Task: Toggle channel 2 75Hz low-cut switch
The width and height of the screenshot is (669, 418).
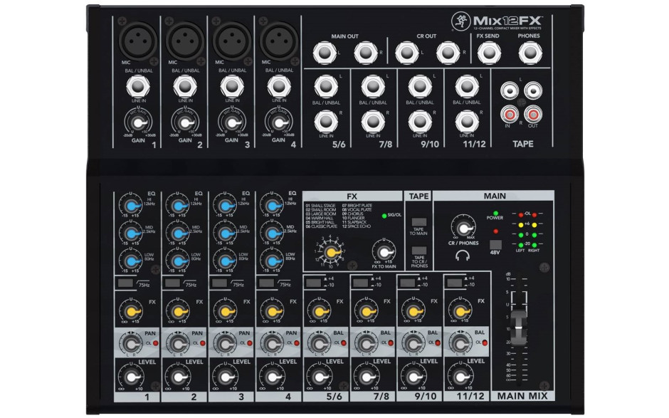Action: point(172,283)
